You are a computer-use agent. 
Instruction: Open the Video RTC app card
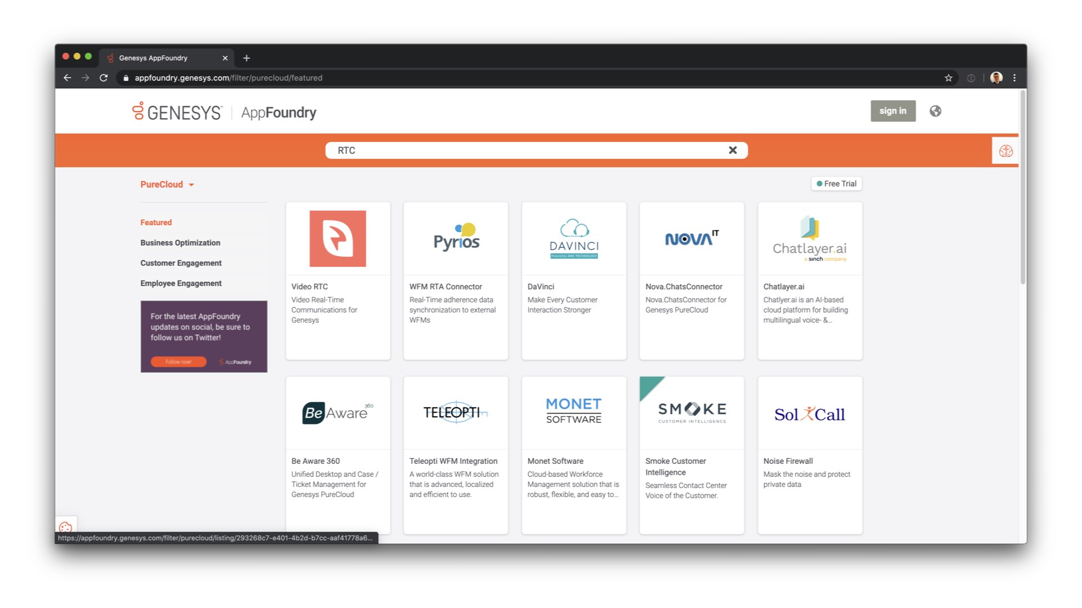point(338,280)
